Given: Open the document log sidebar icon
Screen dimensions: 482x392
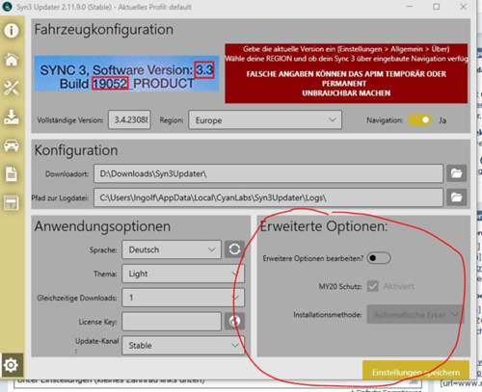Looking at the screenshot, I should click(12, 174).
